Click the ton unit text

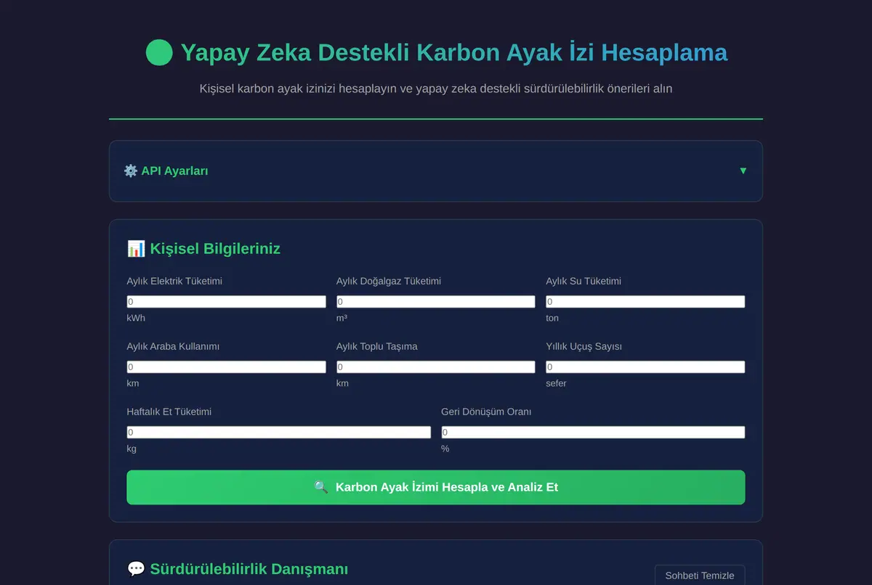point(552,319)
